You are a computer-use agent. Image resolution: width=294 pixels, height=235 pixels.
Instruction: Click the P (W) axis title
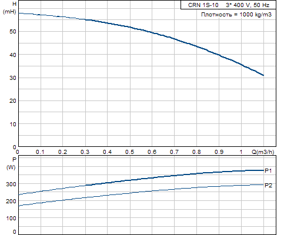tap(11, 163)
